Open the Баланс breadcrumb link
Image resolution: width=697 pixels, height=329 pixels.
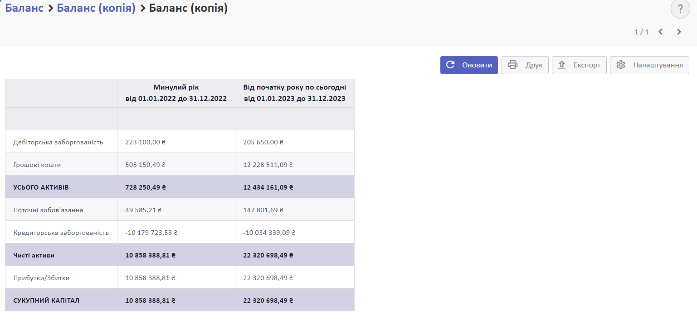24,8
